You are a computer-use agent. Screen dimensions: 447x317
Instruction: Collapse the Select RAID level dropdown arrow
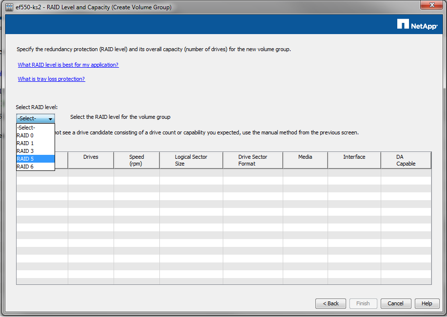pyautogui.click(x=50, y=119)
